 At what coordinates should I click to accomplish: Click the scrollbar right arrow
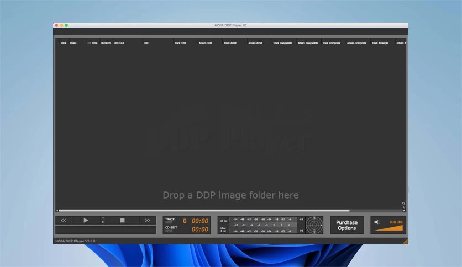pos(404,211)
